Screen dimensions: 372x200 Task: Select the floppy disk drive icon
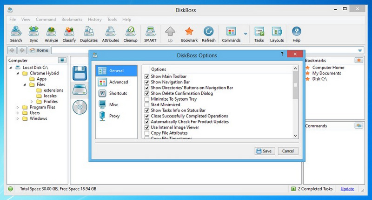pyautogui.click(x=80, y=73)
